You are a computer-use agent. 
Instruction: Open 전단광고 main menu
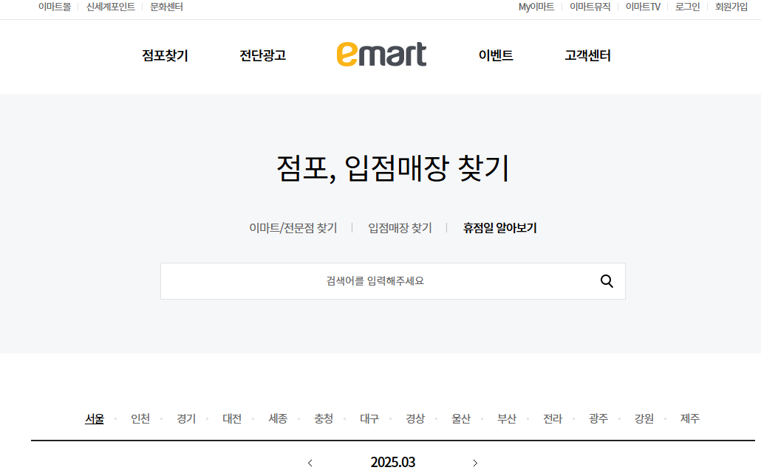tap(262, 55)
